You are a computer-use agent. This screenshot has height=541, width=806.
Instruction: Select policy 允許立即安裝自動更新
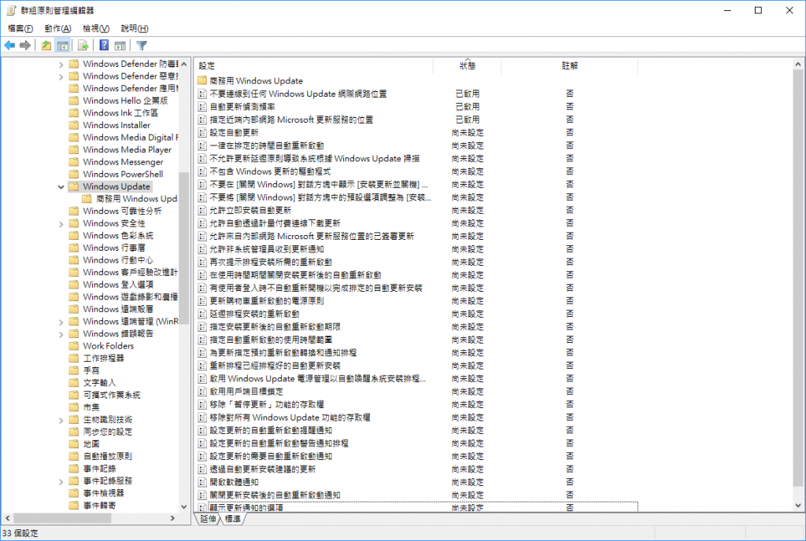250,211
